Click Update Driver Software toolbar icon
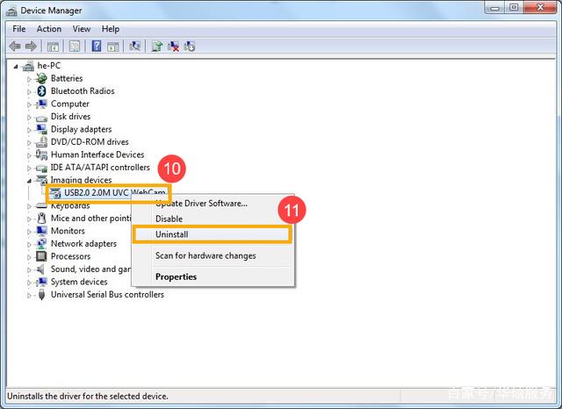Image resolution: width=562 pixels, height=409 pixels. 156,47
